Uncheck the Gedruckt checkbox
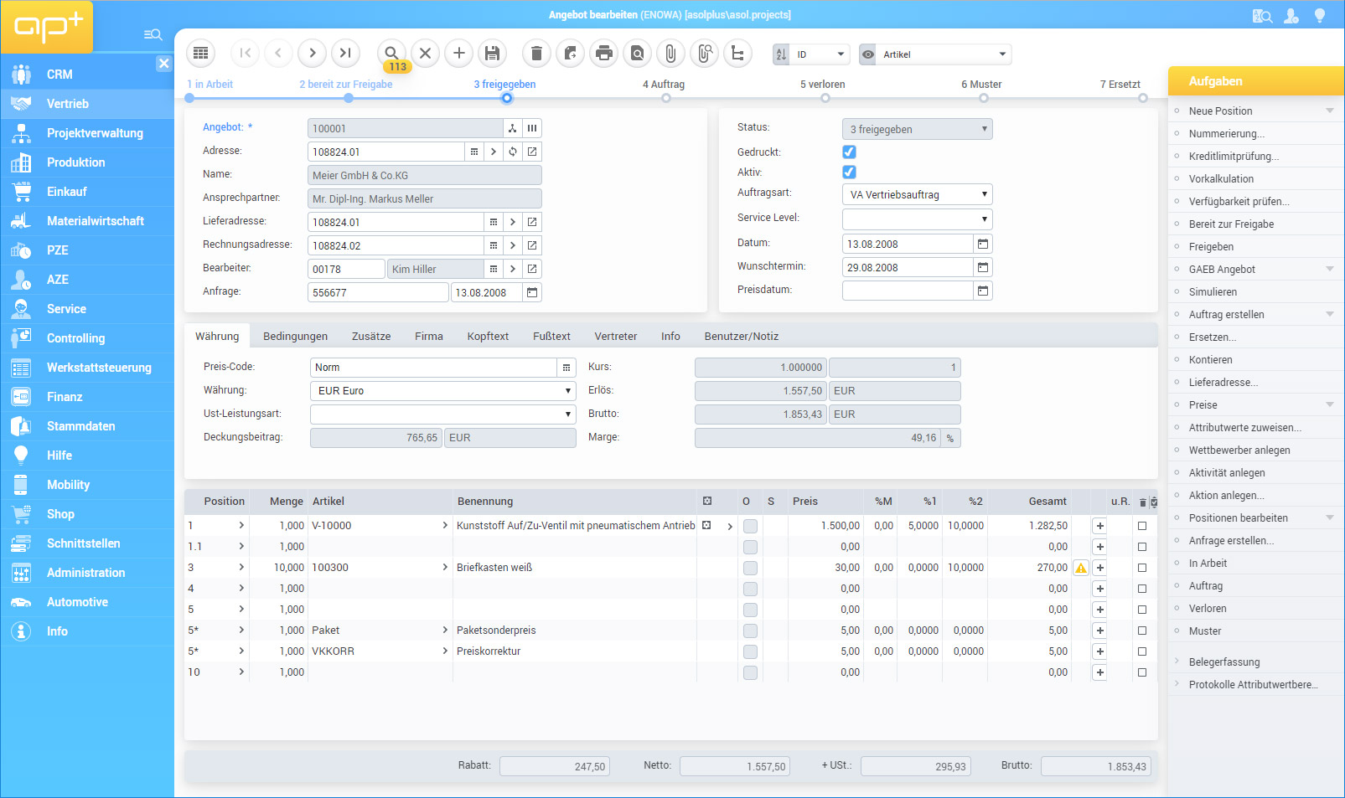Screen dimensions: 1345x798 (x=849, y=152)
